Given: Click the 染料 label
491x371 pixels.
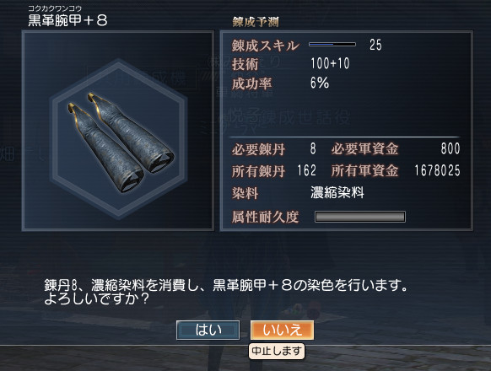Looking at the screenshot, I should [x=245, y=193].
